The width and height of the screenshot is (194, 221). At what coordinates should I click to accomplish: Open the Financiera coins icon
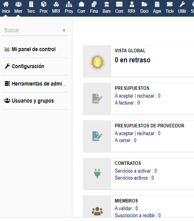pyautogui.click(x=94, y=7)
